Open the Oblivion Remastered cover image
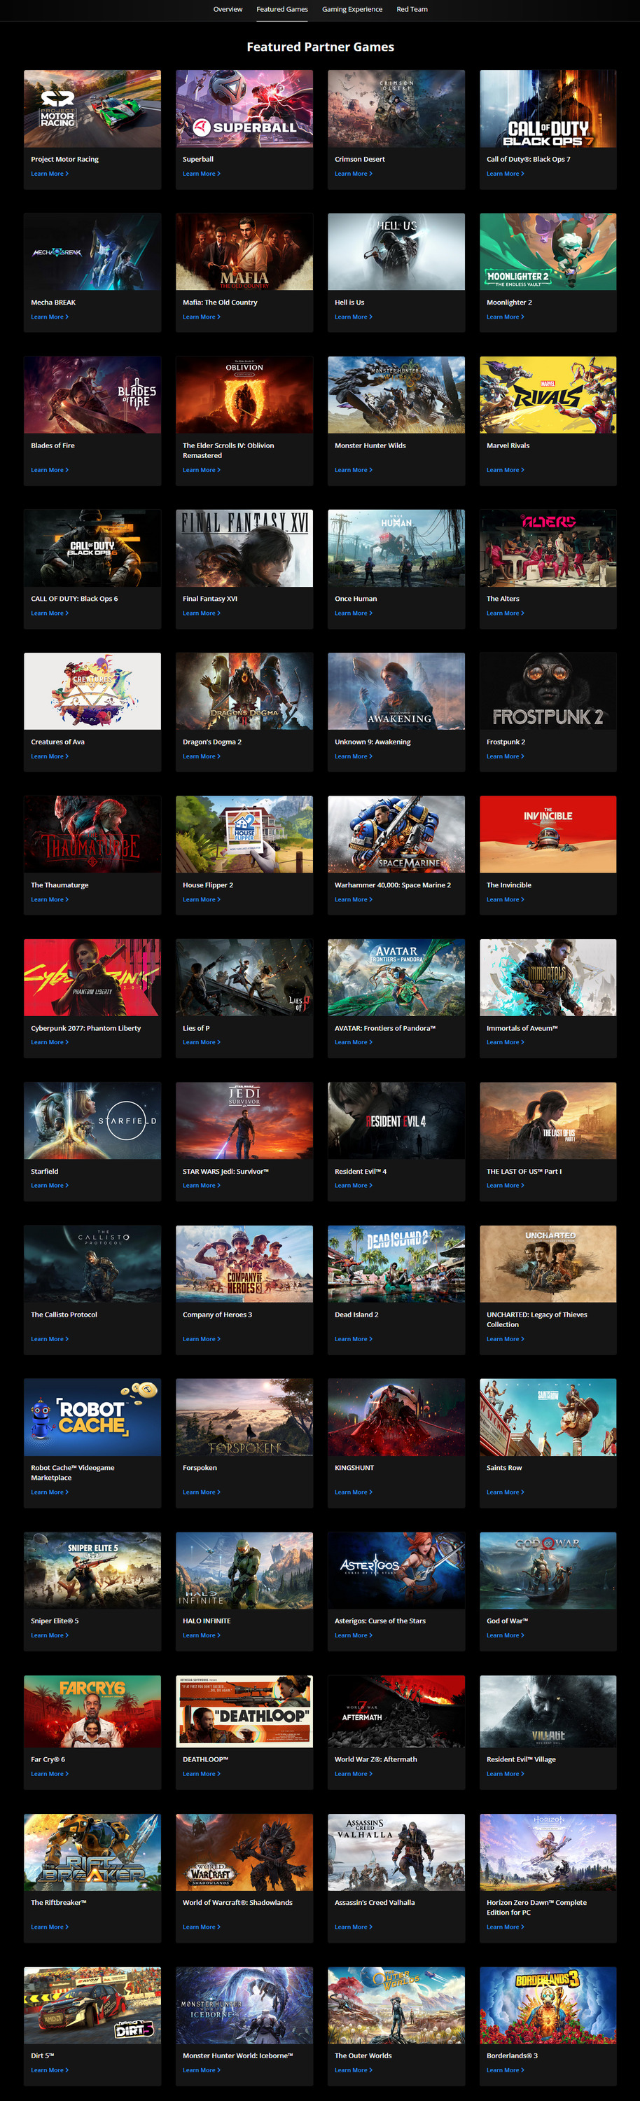Screen dimensions: 640x2101 244,395
